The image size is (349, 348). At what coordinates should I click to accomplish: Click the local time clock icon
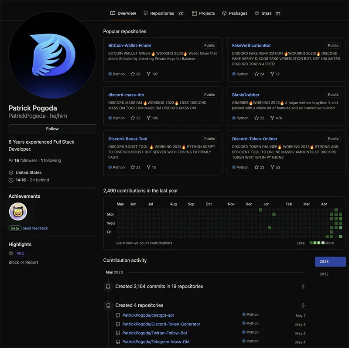(10, 180)
